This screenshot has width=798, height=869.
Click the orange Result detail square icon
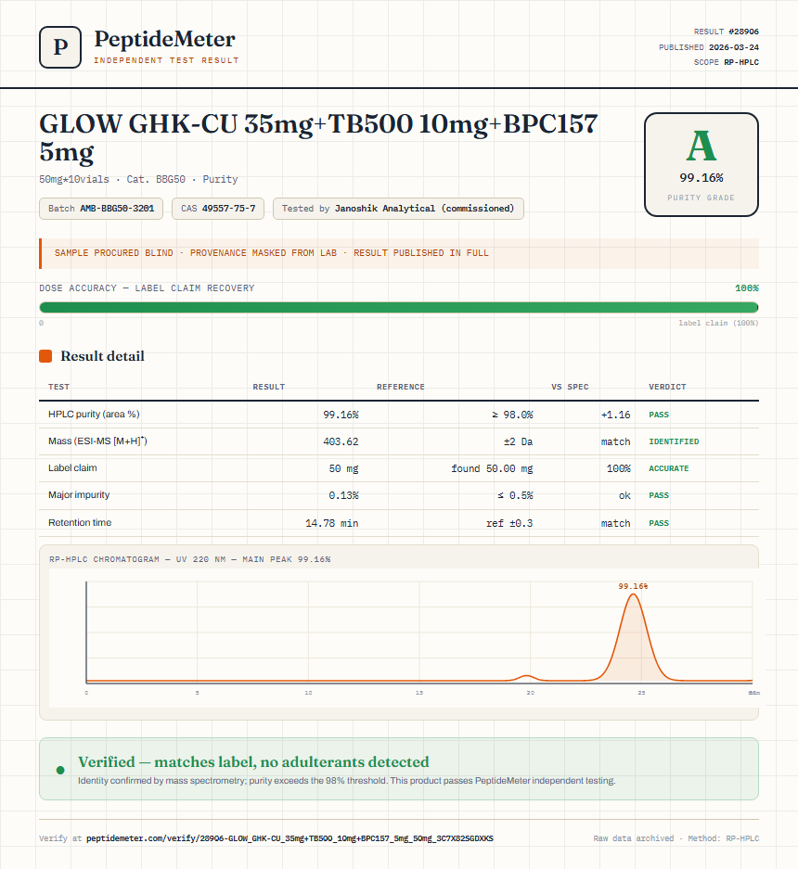tap(45, 356)
